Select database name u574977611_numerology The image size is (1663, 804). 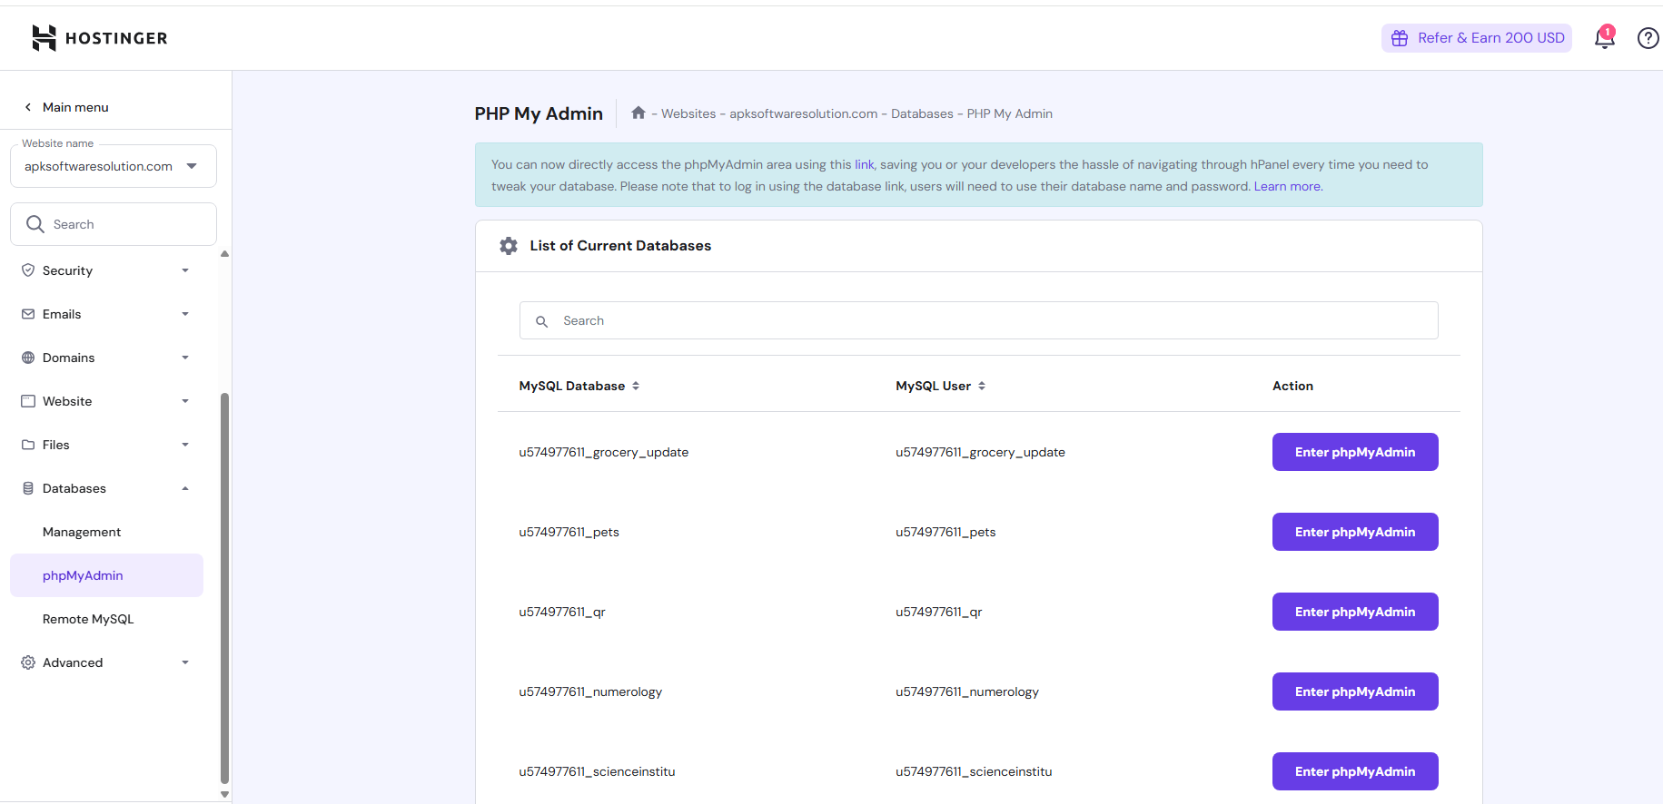[590, 691]
